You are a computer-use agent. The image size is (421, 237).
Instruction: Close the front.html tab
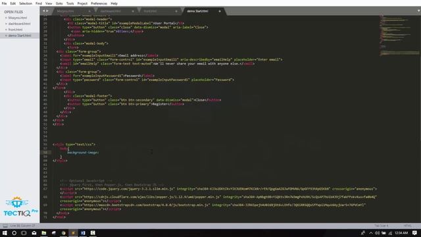tap(176, 11)
